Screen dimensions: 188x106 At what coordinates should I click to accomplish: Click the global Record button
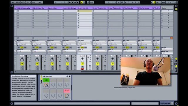[75, 2]
